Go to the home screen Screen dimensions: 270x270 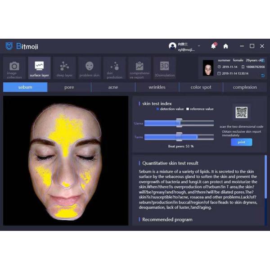[x=226, y=46]
